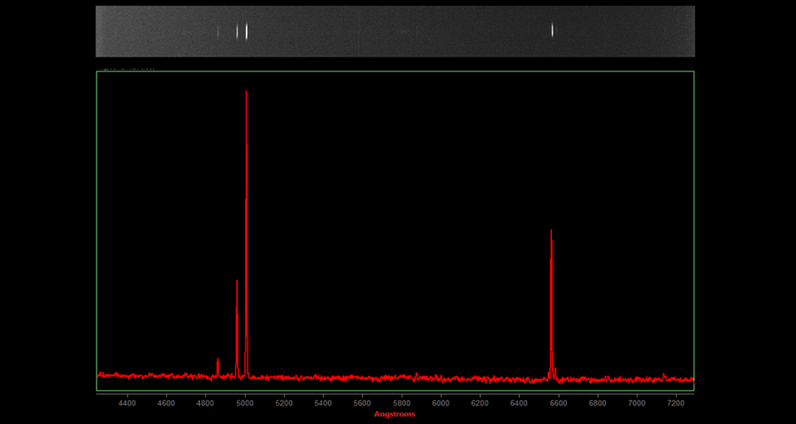The image size is (796, 424).
Task: Click the small text at the plot's top-left corner
Action: (126, 68)
